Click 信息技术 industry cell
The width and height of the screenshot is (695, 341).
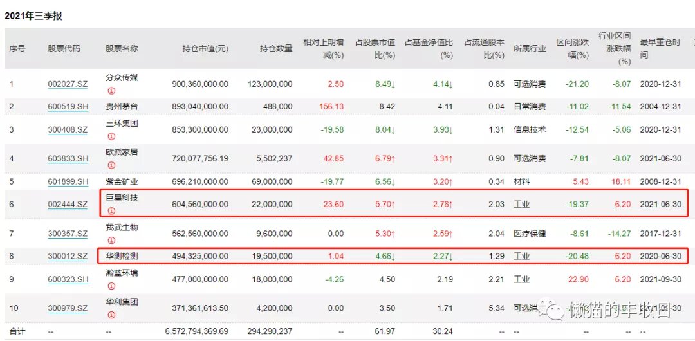pyautogui.click(x=530, y=130)
